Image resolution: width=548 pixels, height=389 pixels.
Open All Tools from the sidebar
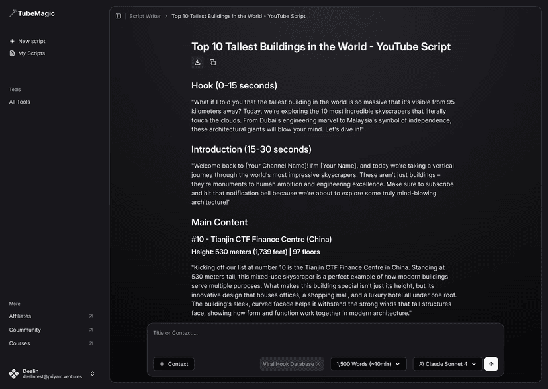click(19, 101)
